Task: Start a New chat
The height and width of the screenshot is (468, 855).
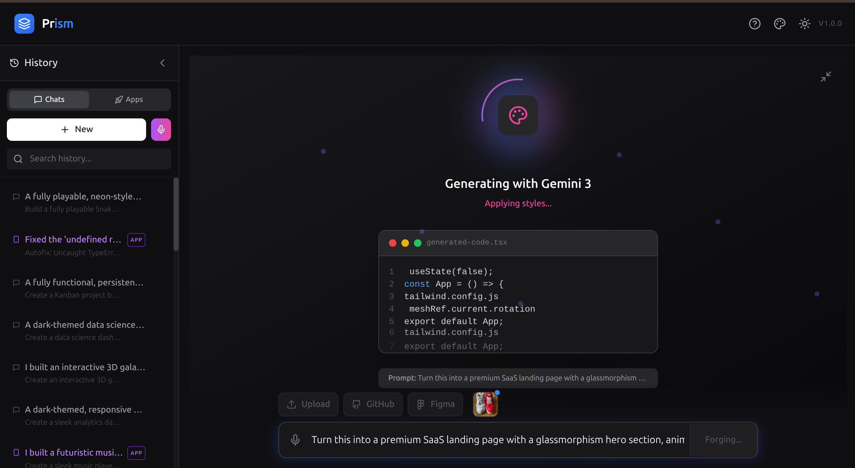Action: pos(76,130)
